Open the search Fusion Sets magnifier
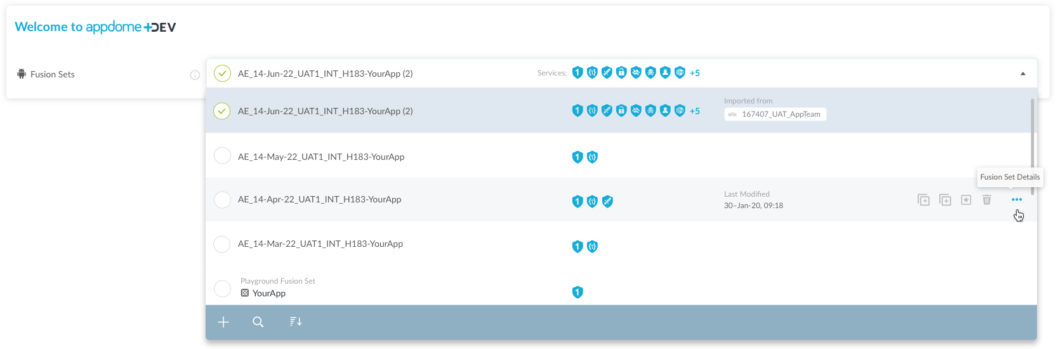Viewport: 1056px width, 349px height. 258,322
